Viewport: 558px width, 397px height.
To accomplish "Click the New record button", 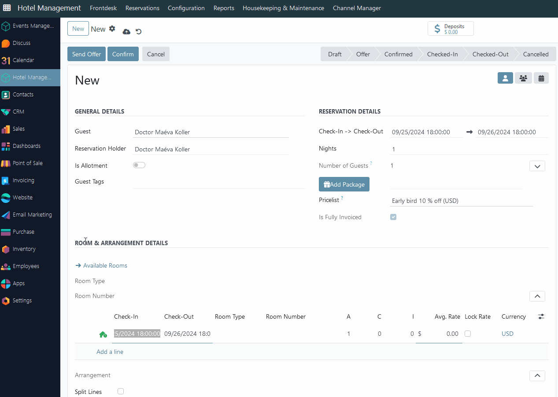I will [x=78, y=29].
